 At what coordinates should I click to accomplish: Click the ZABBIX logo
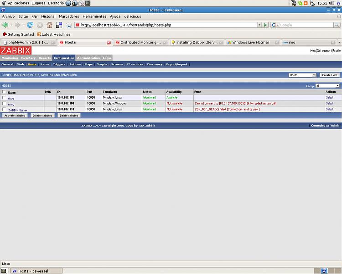coord(16,51)
